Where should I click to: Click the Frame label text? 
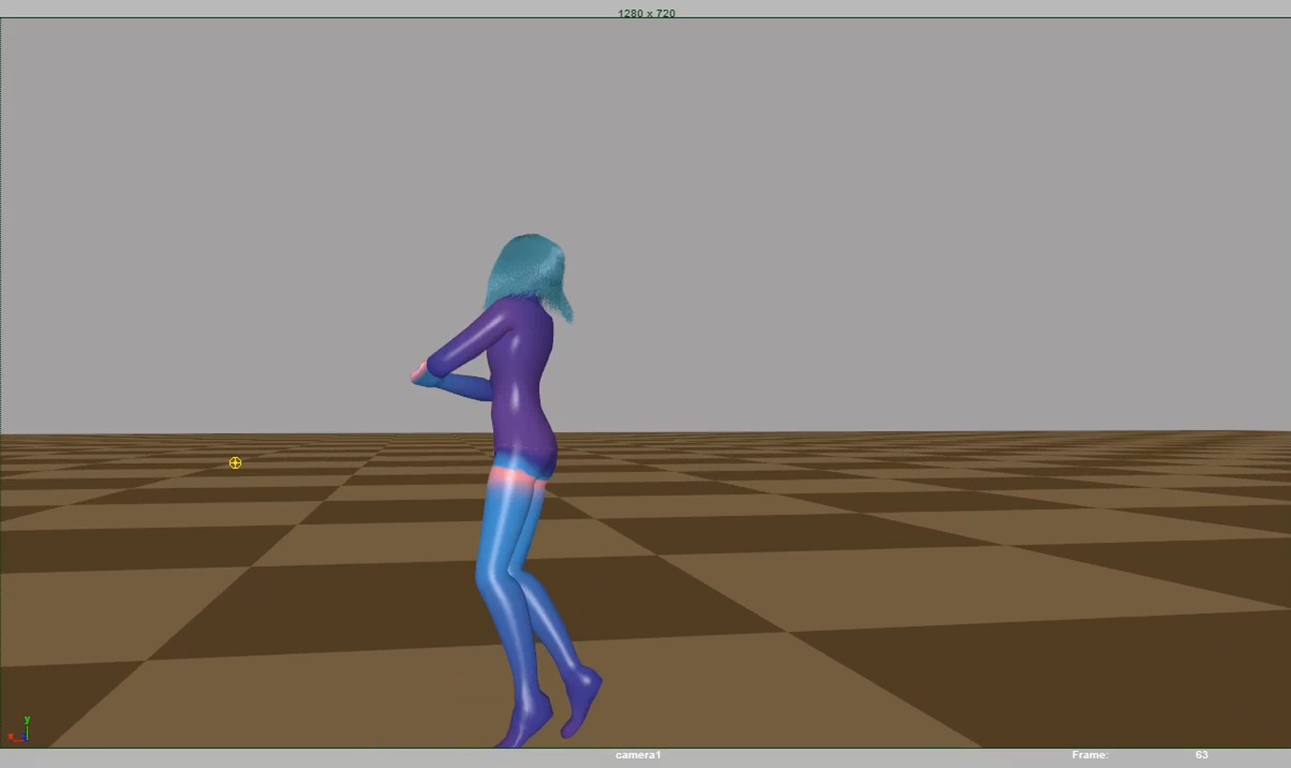tap(1090, 755)
